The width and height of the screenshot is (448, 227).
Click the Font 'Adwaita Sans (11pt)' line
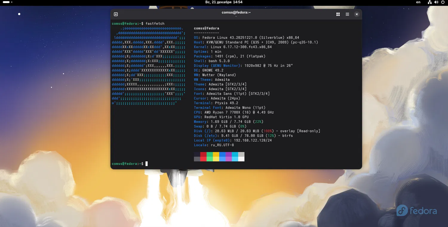232,94
